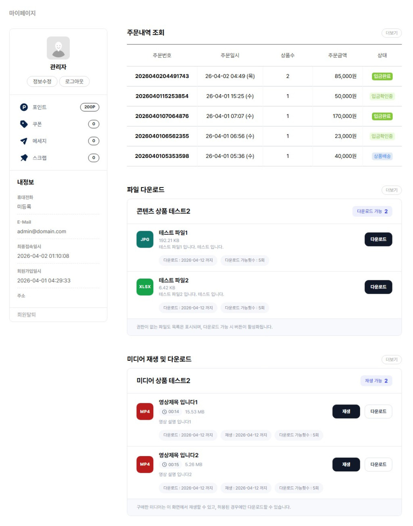The image size is (413, 526).
Task: Open the 정보수정 profile edit button
Action: click(42, 82)
